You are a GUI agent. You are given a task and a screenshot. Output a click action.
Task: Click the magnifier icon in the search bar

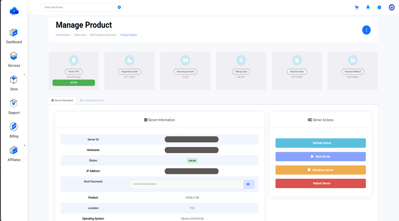point(119,7)
